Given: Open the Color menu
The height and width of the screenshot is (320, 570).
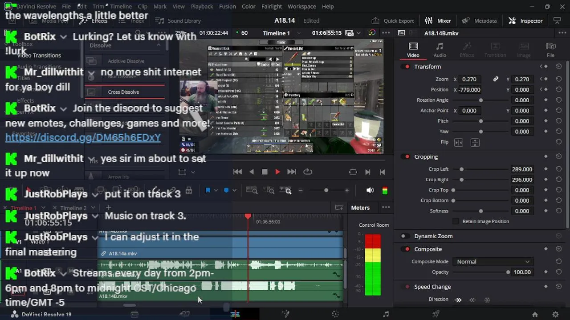Looking at the screenshot, I should 248,6.
